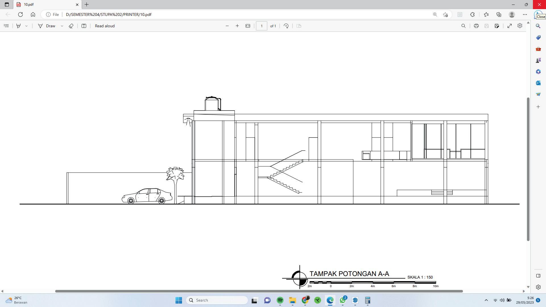
Task: Print the PDF document
Action: (x=476, y=26)
